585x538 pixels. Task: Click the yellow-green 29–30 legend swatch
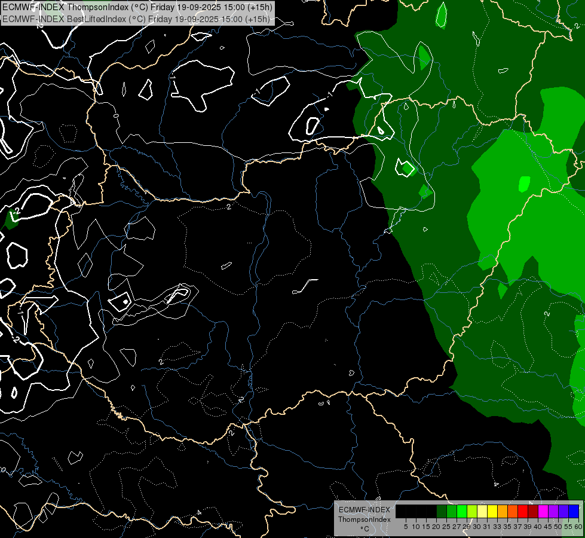pyautogui.click(x=472, y=511)
